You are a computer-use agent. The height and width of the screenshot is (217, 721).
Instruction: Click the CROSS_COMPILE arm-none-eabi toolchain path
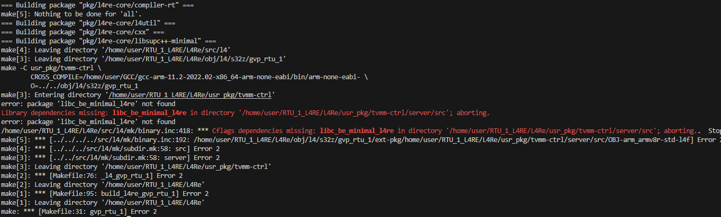(x=198, y=77)
